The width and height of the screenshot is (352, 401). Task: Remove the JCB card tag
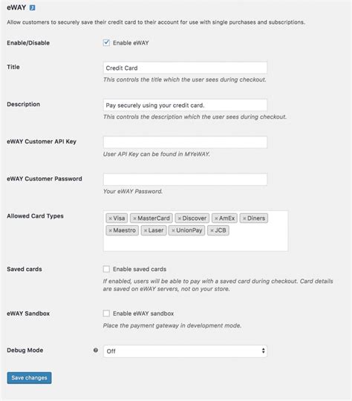tap(212, 230)
